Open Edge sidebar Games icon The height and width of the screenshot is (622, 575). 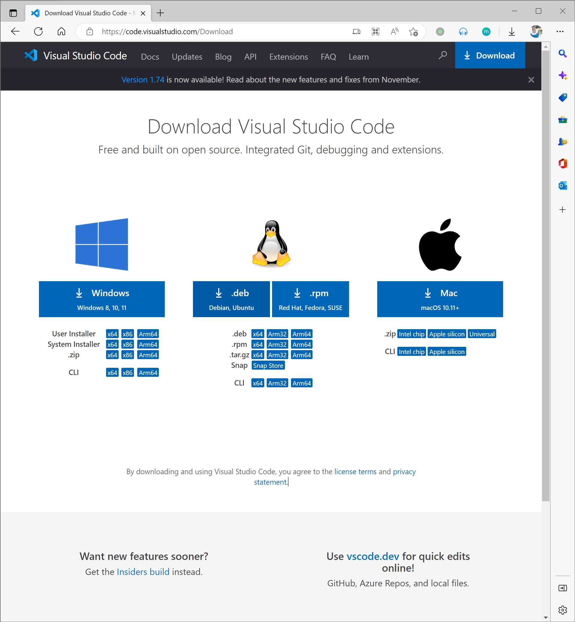click(562, 142)
